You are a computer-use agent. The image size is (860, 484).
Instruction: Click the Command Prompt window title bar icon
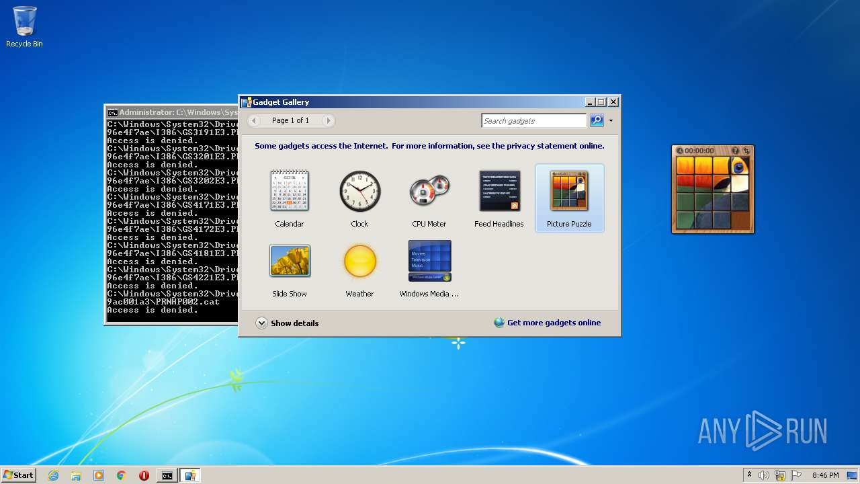click(113, 112)
